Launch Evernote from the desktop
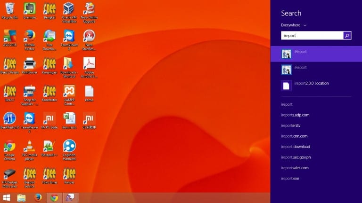Screen dimensions: 362x203 (30, 11)
